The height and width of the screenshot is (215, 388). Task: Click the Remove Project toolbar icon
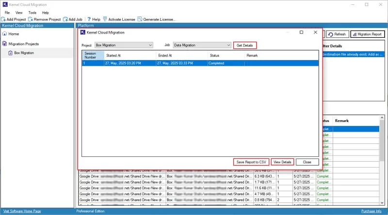click(x=31, y=19)
